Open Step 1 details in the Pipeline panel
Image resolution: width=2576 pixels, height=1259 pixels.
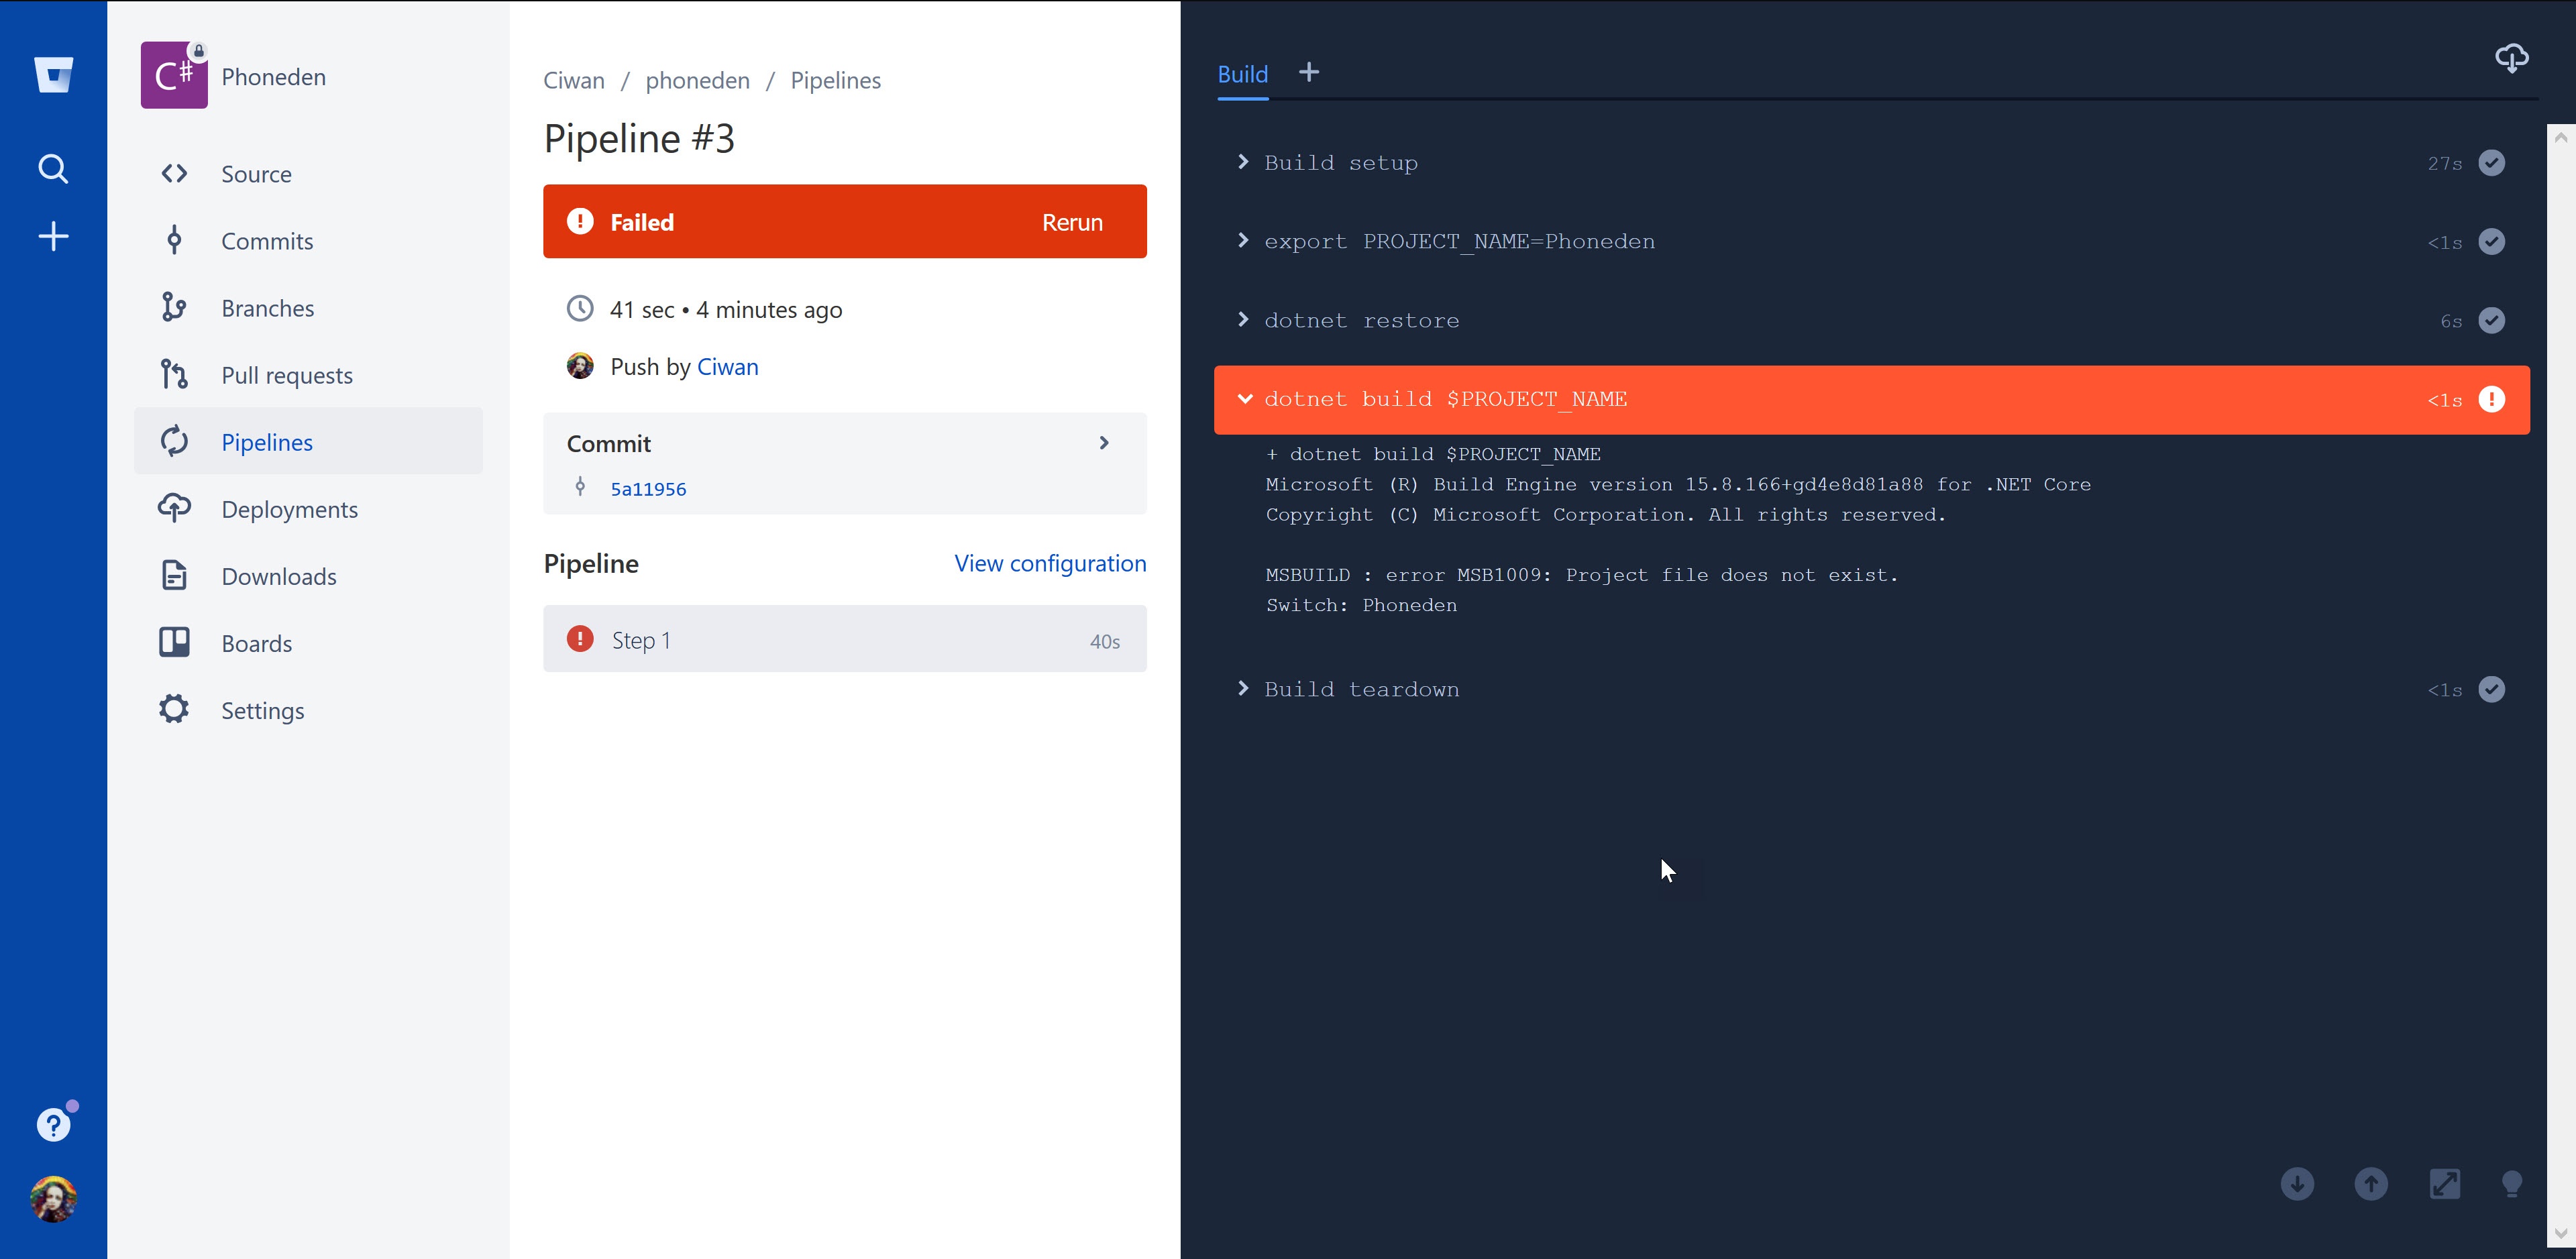(x=641, y=639)
